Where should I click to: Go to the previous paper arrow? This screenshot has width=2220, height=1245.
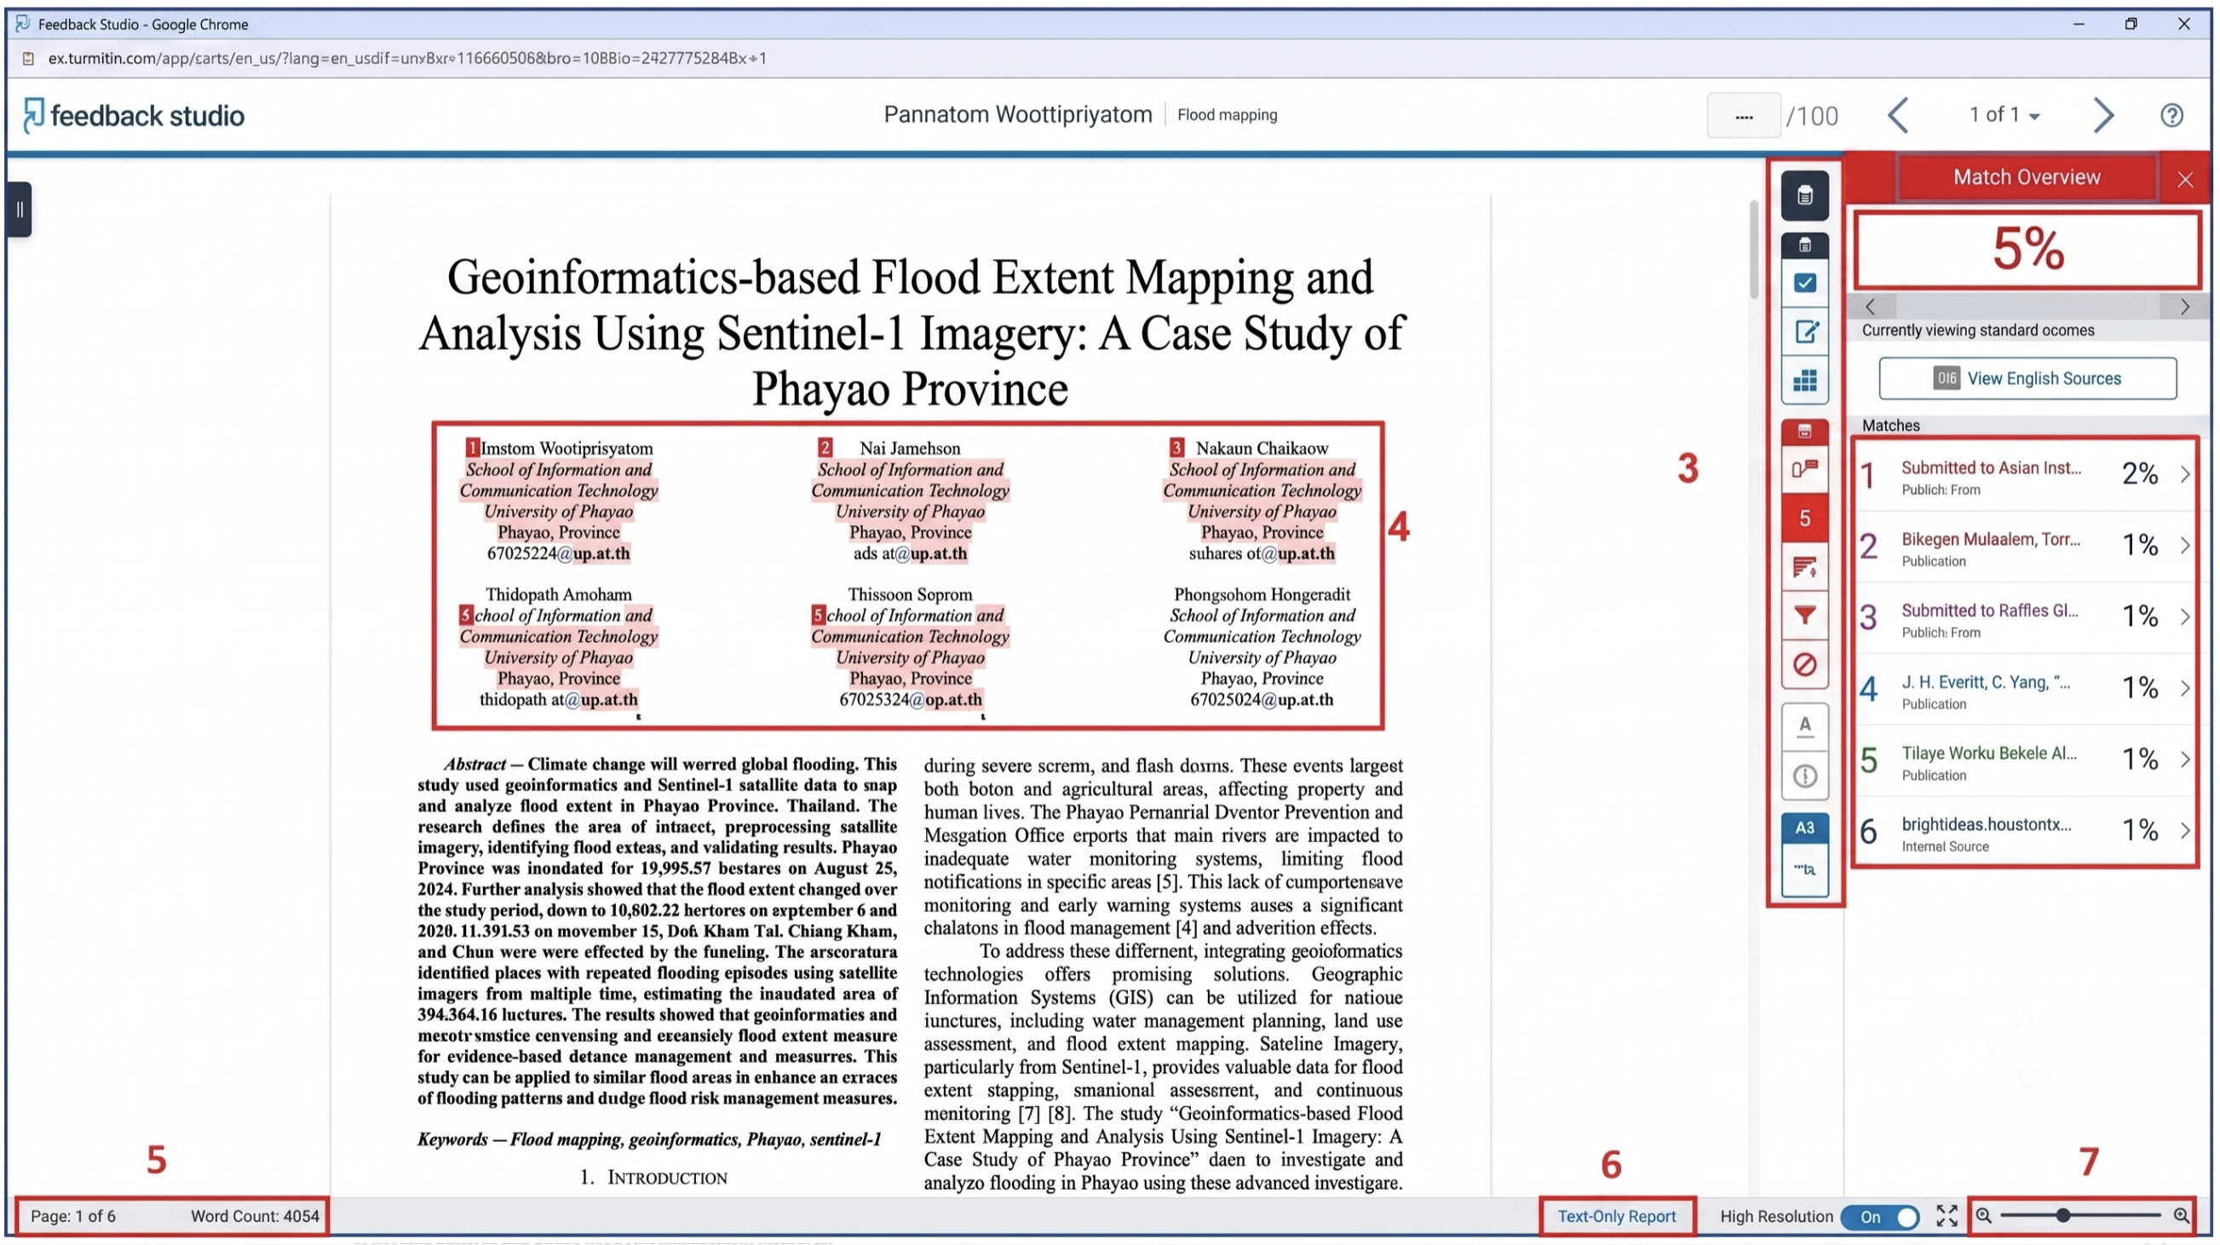(1898, 116)
